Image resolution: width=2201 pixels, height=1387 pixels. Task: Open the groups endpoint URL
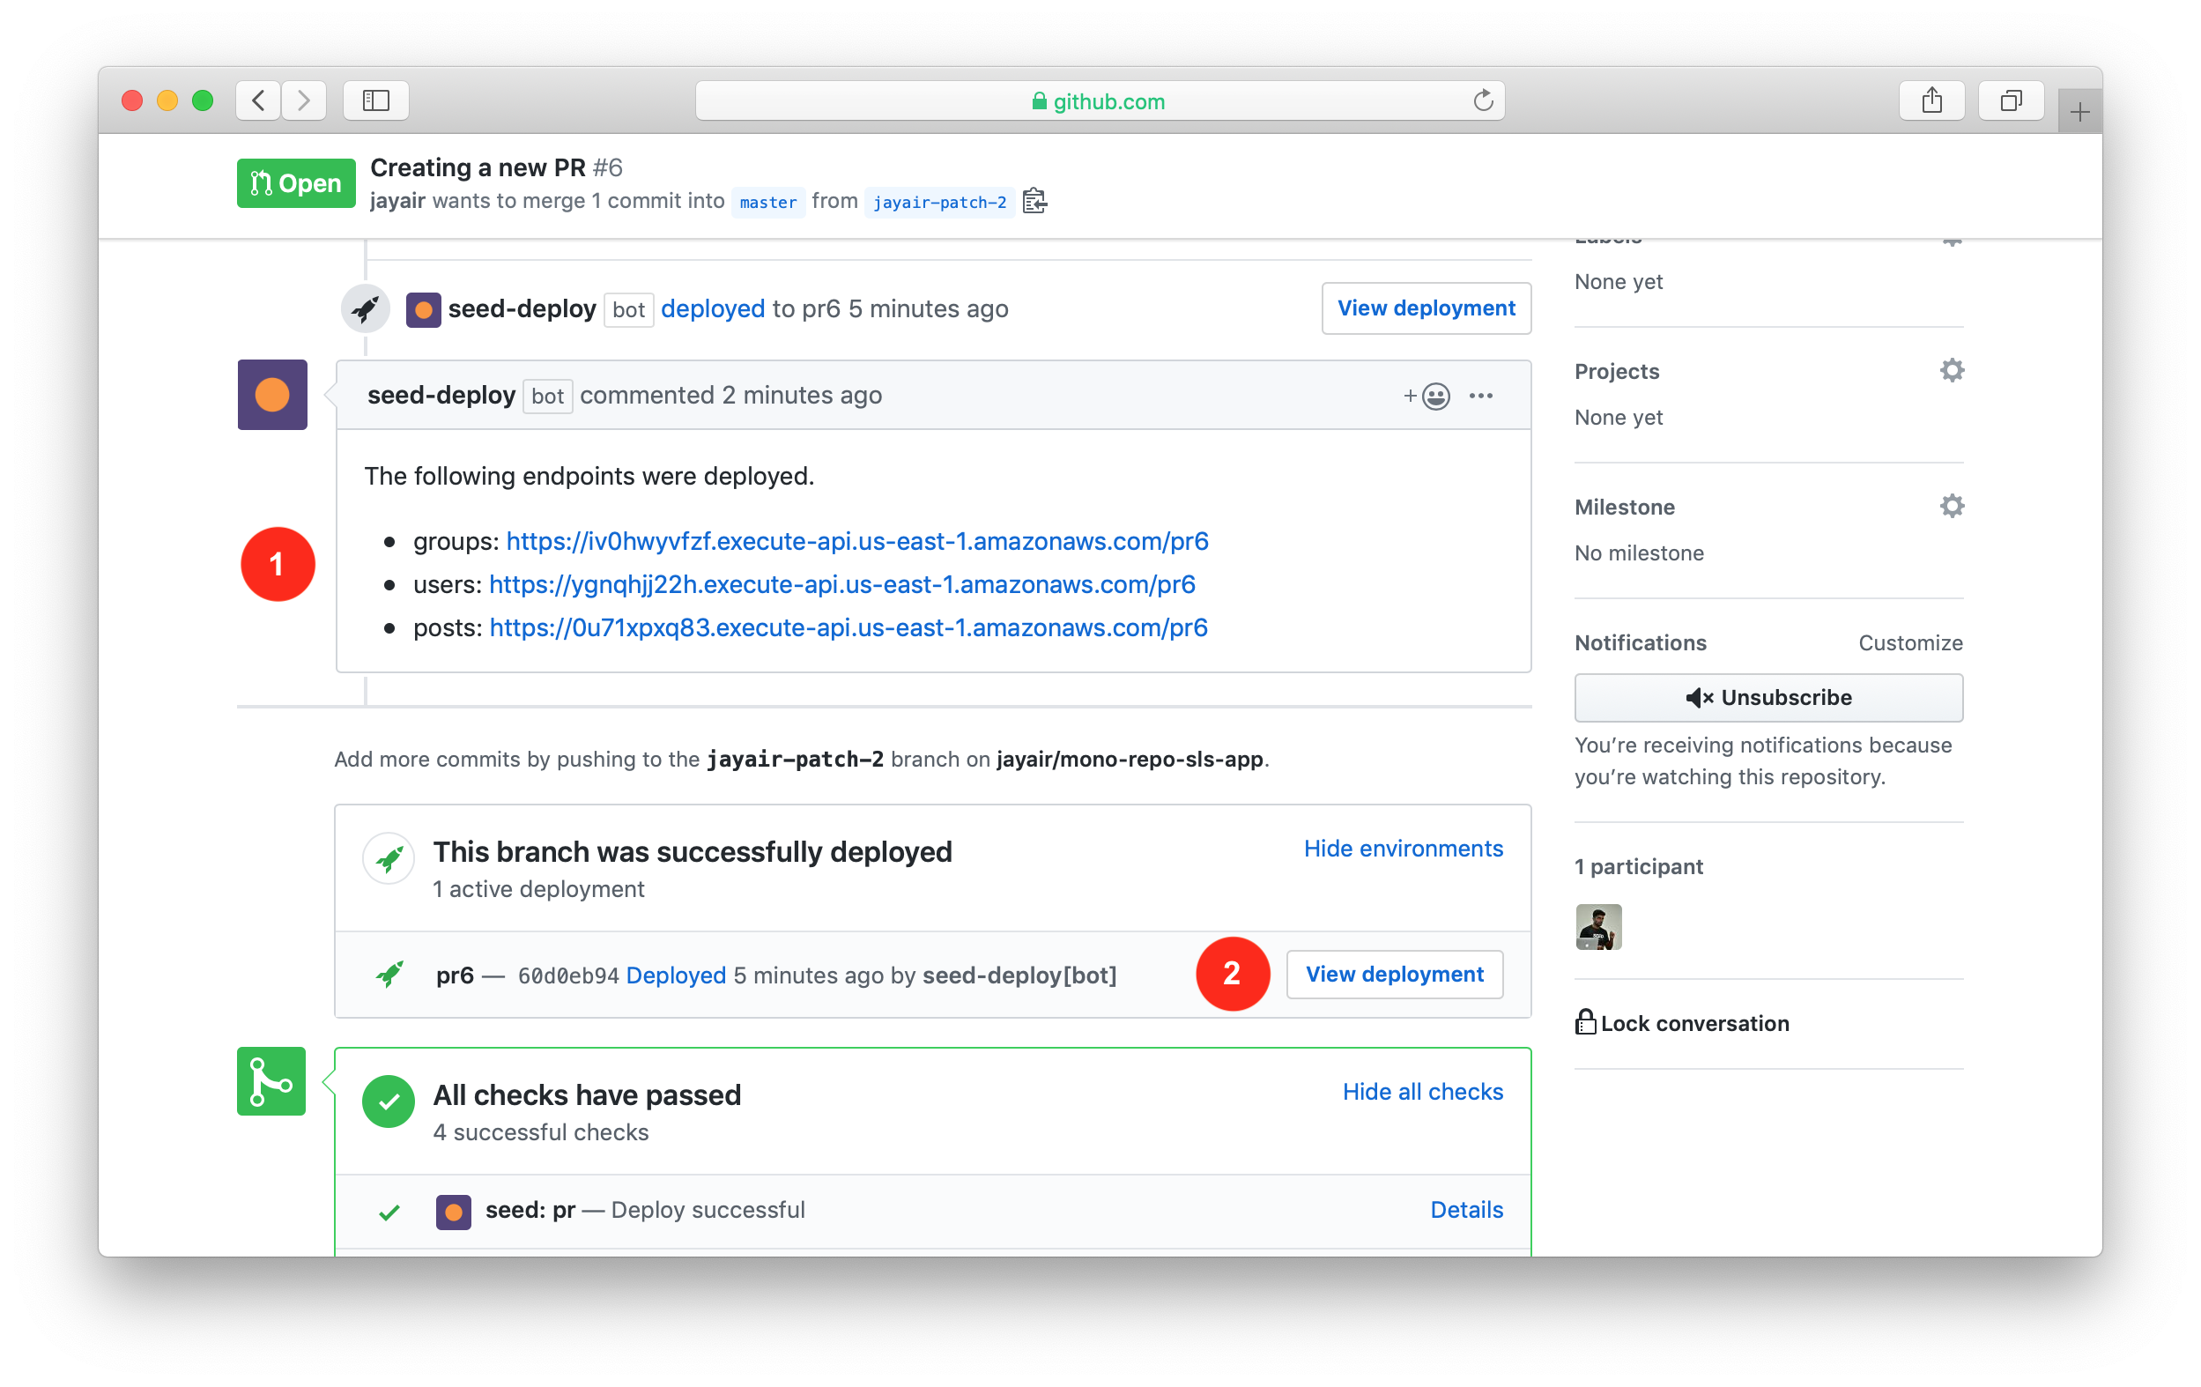[856, 541]
